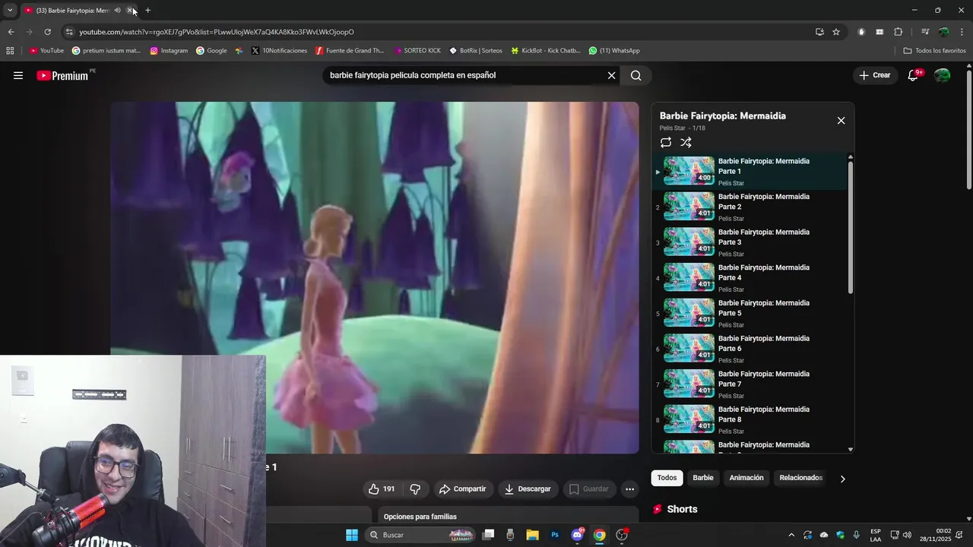The image size is (973, 547).
Task: Clear the YouTube search query
Action: click(x=611, y=75)
